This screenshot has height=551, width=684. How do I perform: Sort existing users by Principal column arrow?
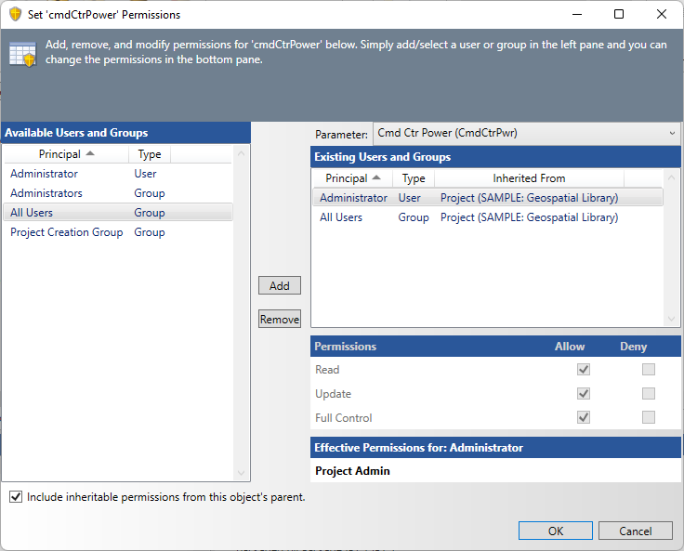[x=376, y=178]
